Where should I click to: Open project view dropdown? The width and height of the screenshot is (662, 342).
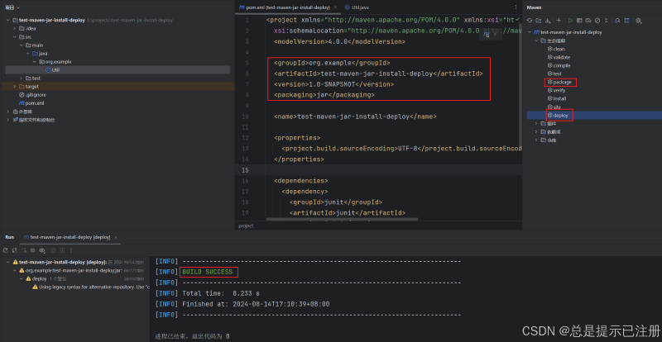[12, 7]
